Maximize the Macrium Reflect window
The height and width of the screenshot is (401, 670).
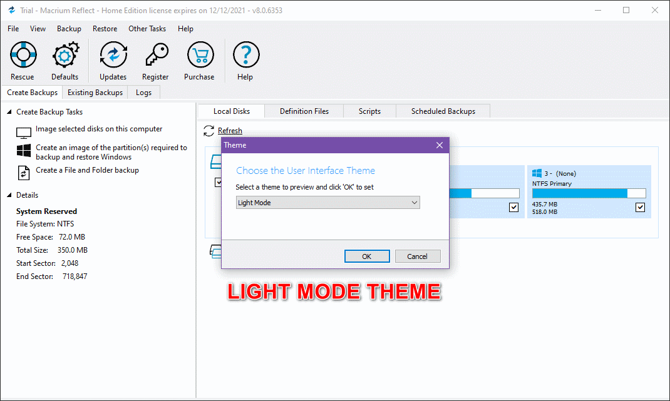pyautogui.click(x=626, y=10)
